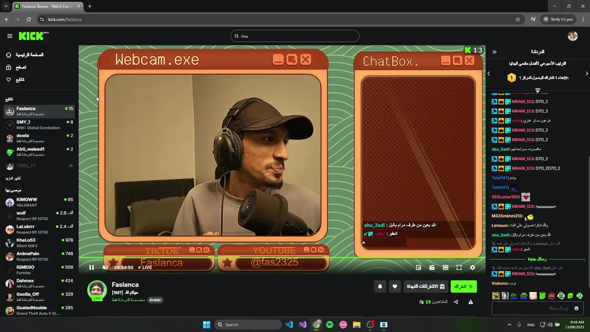
Task: Share the stream via share icon
Action: point(456,302)
